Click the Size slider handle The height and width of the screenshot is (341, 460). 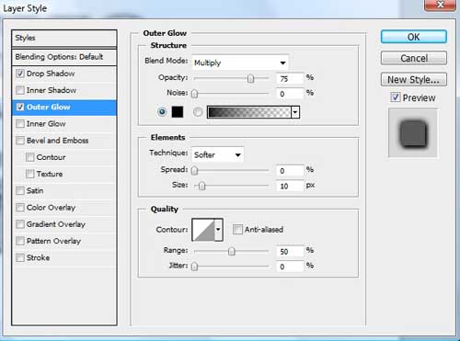pyautogui.click(x=201, y=186)
